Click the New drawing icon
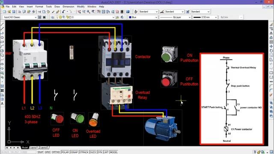Viewport: 274px width, 154px height. (x=4, y=12)
